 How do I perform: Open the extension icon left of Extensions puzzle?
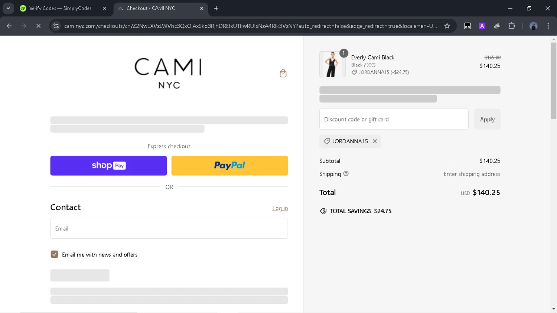[x=497, y=26]
